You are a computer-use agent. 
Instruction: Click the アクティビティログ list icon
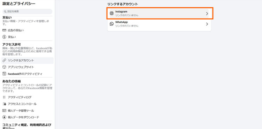[x=4, y=97]
